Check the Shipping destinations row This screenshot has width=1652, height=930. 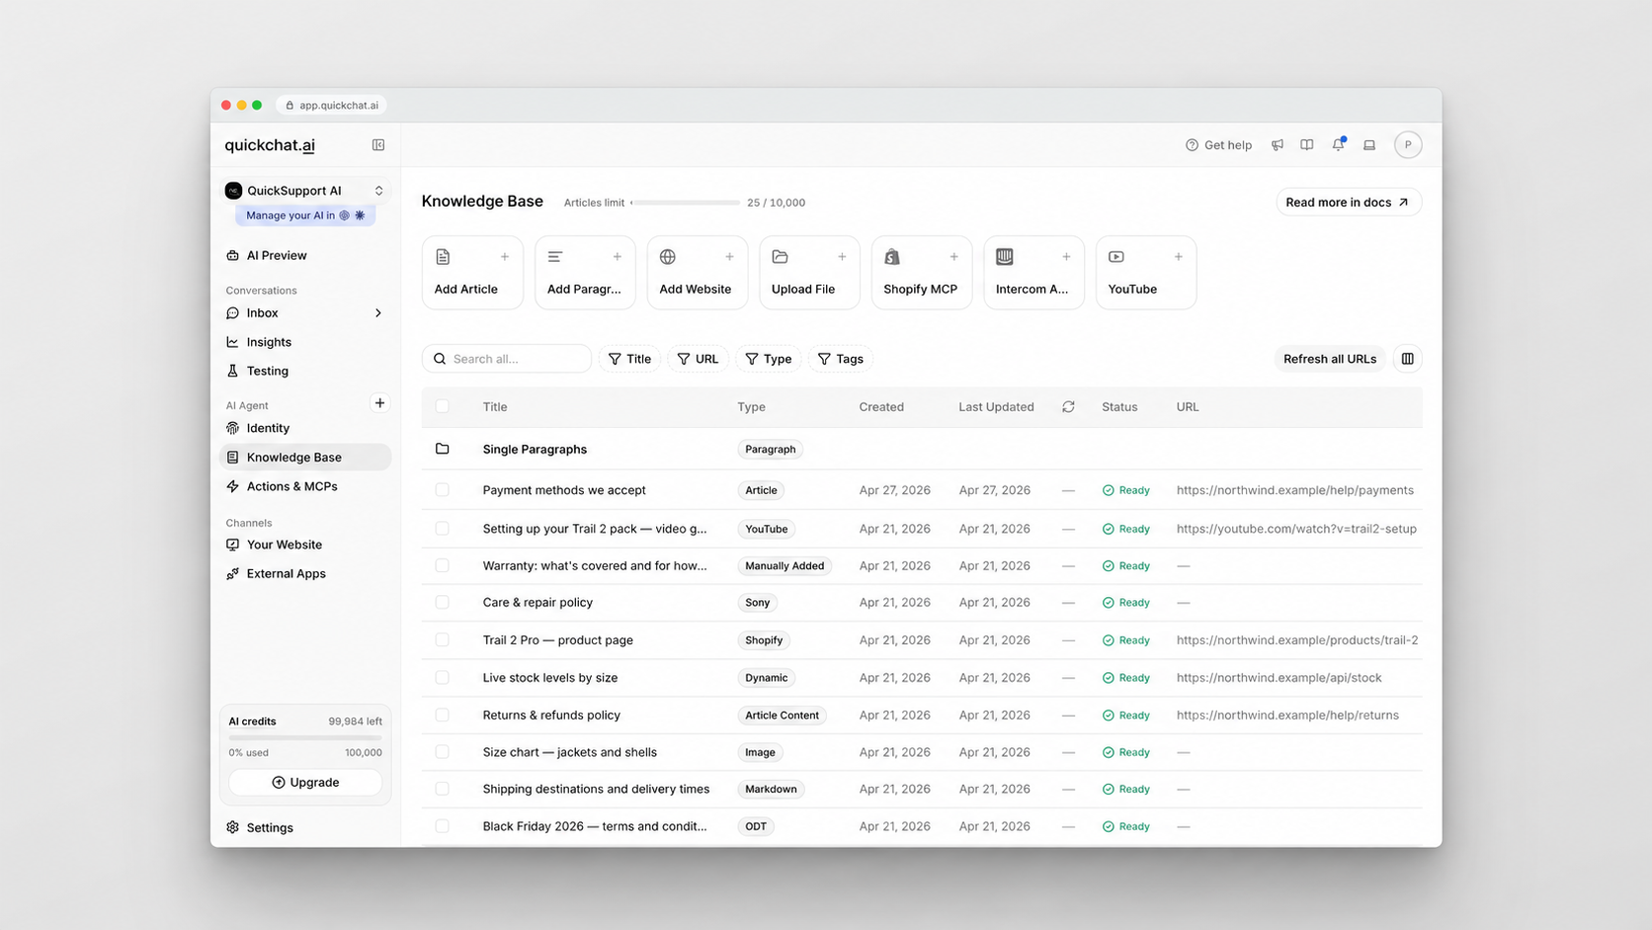pos(443,789)
